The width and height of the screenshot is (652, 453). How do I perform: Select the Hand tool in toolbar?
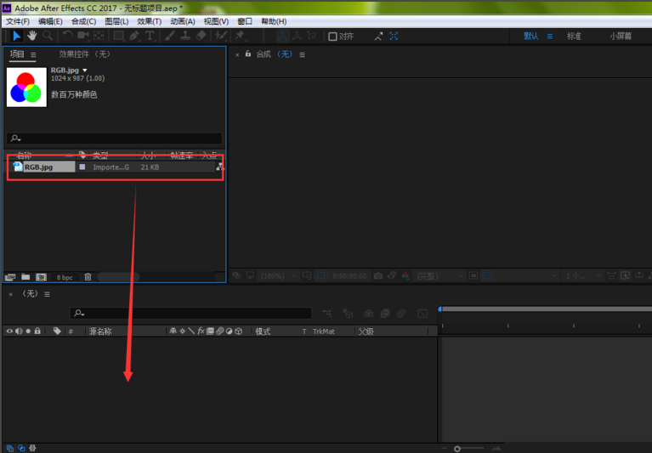[x=32, y=36]
